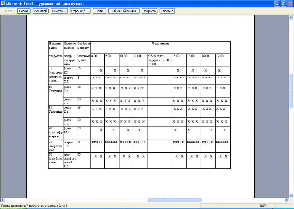Click the 'Часы смены' header cell

160,47
